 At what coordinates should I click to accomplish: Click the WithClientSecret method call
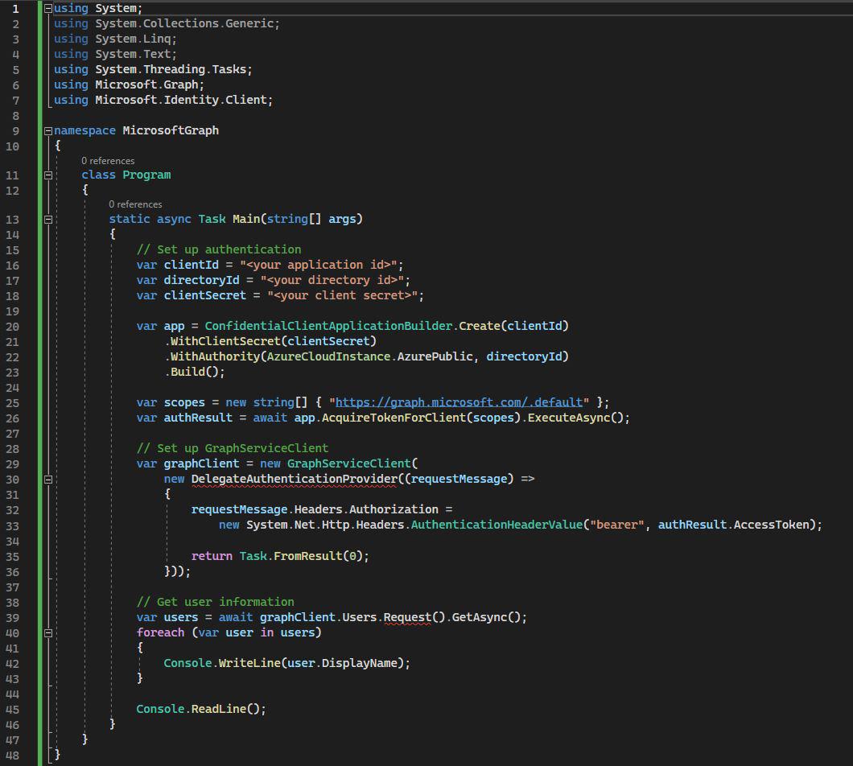(x=226, y=340)
